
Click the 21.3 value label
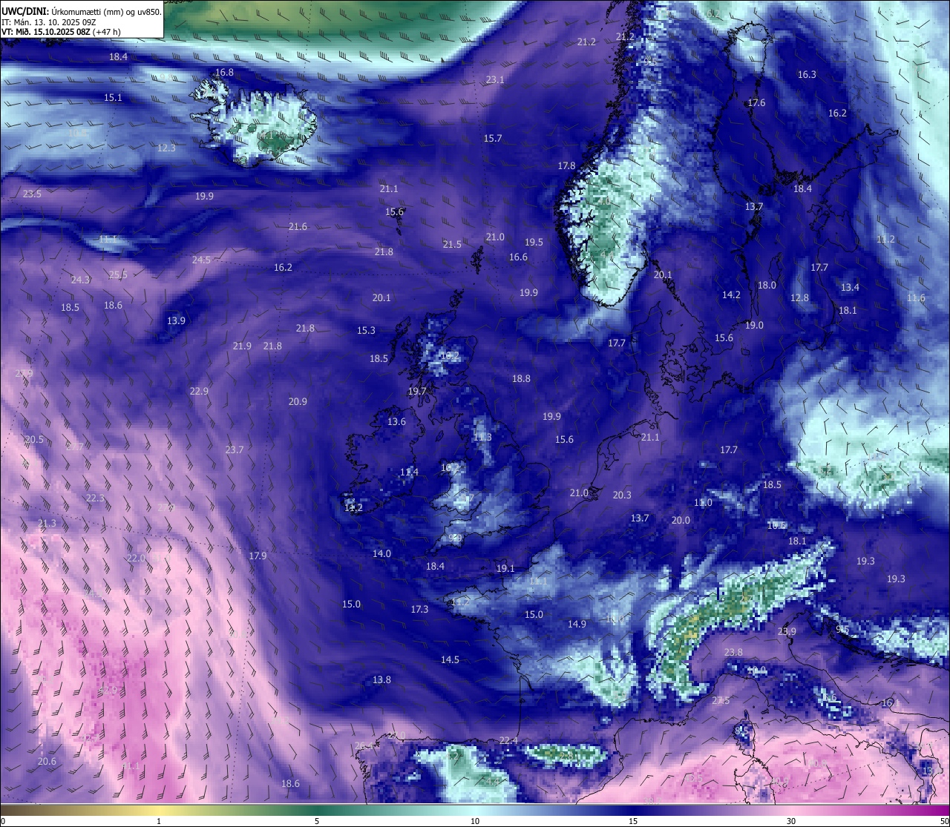coord(46,524)
